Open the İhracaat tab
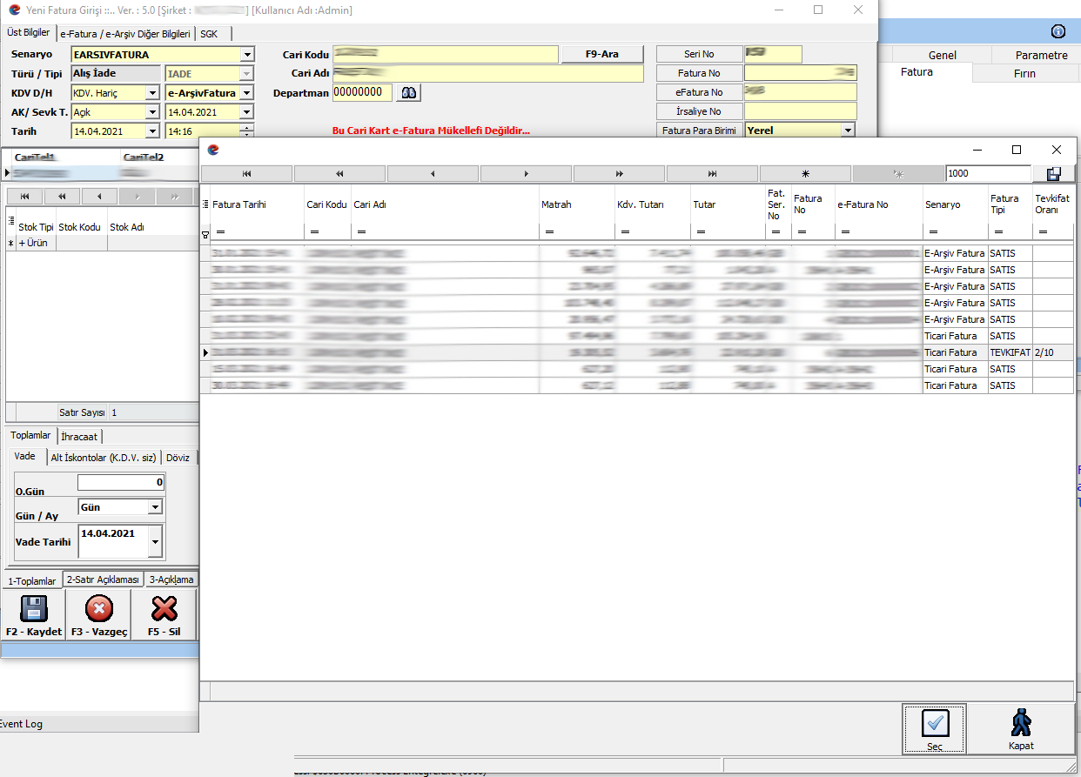1081x777 pixels. coord(80,437)
